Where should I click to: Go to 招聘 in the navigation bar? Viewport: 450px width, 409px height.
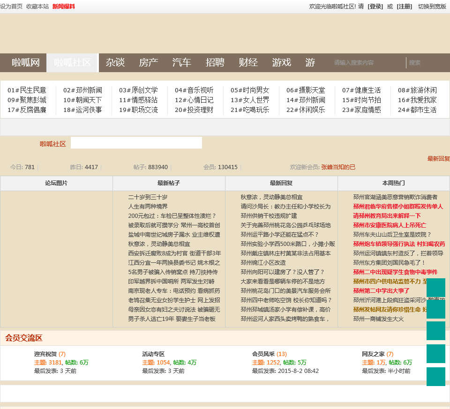(x=215, y=63)
